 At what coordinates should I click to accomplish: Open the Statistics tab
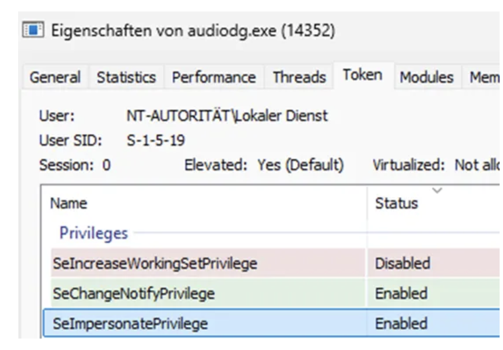126,77
